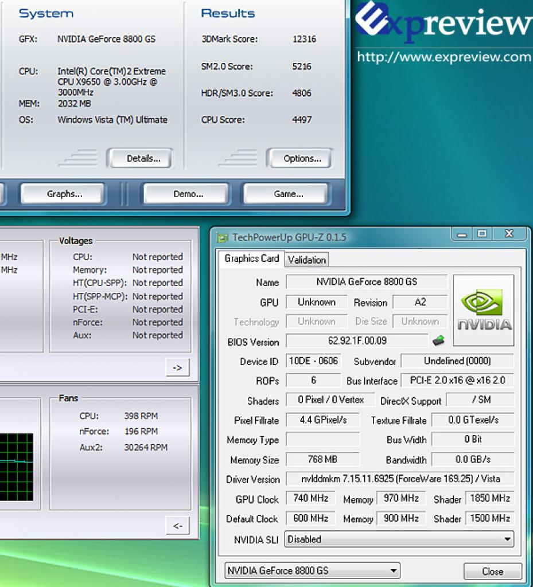Click the BIOS save chip icon in GPU-Z
This screenshot has width=533, height=587.
pos(438,341)
